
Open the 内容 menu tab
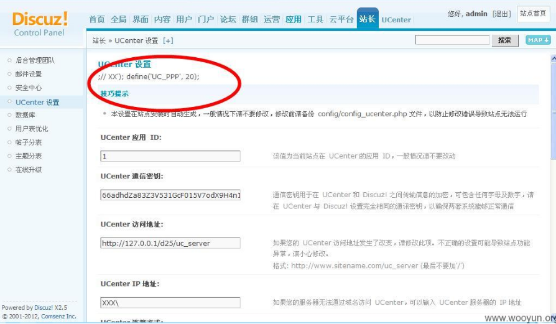(x=162, y=19)
